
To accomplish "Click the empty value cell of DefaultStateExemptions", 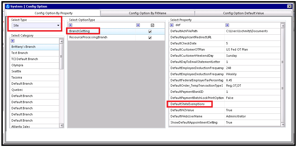I will tap(253, 104).
